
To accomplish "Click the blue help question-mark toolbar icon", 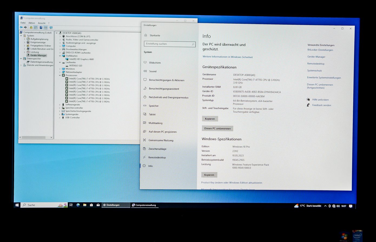I will point(41,28).
